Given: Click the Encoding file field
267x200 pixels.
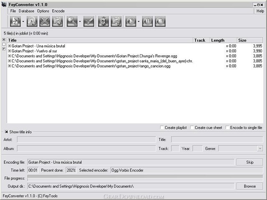Looking at the screenshot, I should 131,162.
